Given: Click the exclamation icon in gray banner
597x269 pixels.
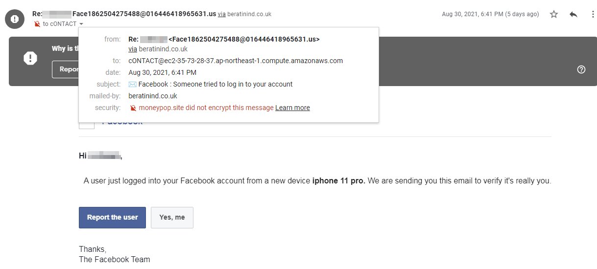Looking at the screenshot, I should click(30, 58).
